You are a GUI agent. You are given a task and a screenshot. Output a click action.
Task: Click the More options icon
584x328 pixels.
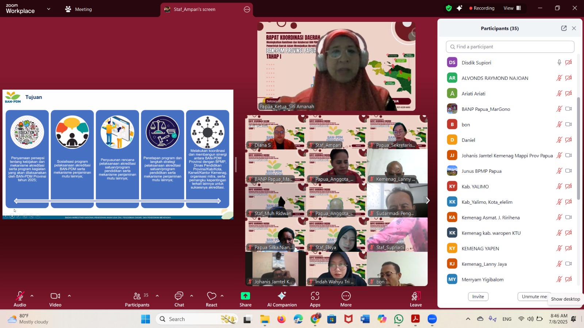click(x=346, y=296)
